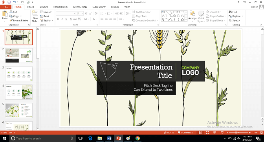Screen dimensions: 264x142
Task: Click the Sign in link
Action: coord(255,7)
